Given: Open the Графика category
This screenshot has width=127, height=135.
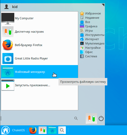Looking at the screenshot, I should [89, 26].
